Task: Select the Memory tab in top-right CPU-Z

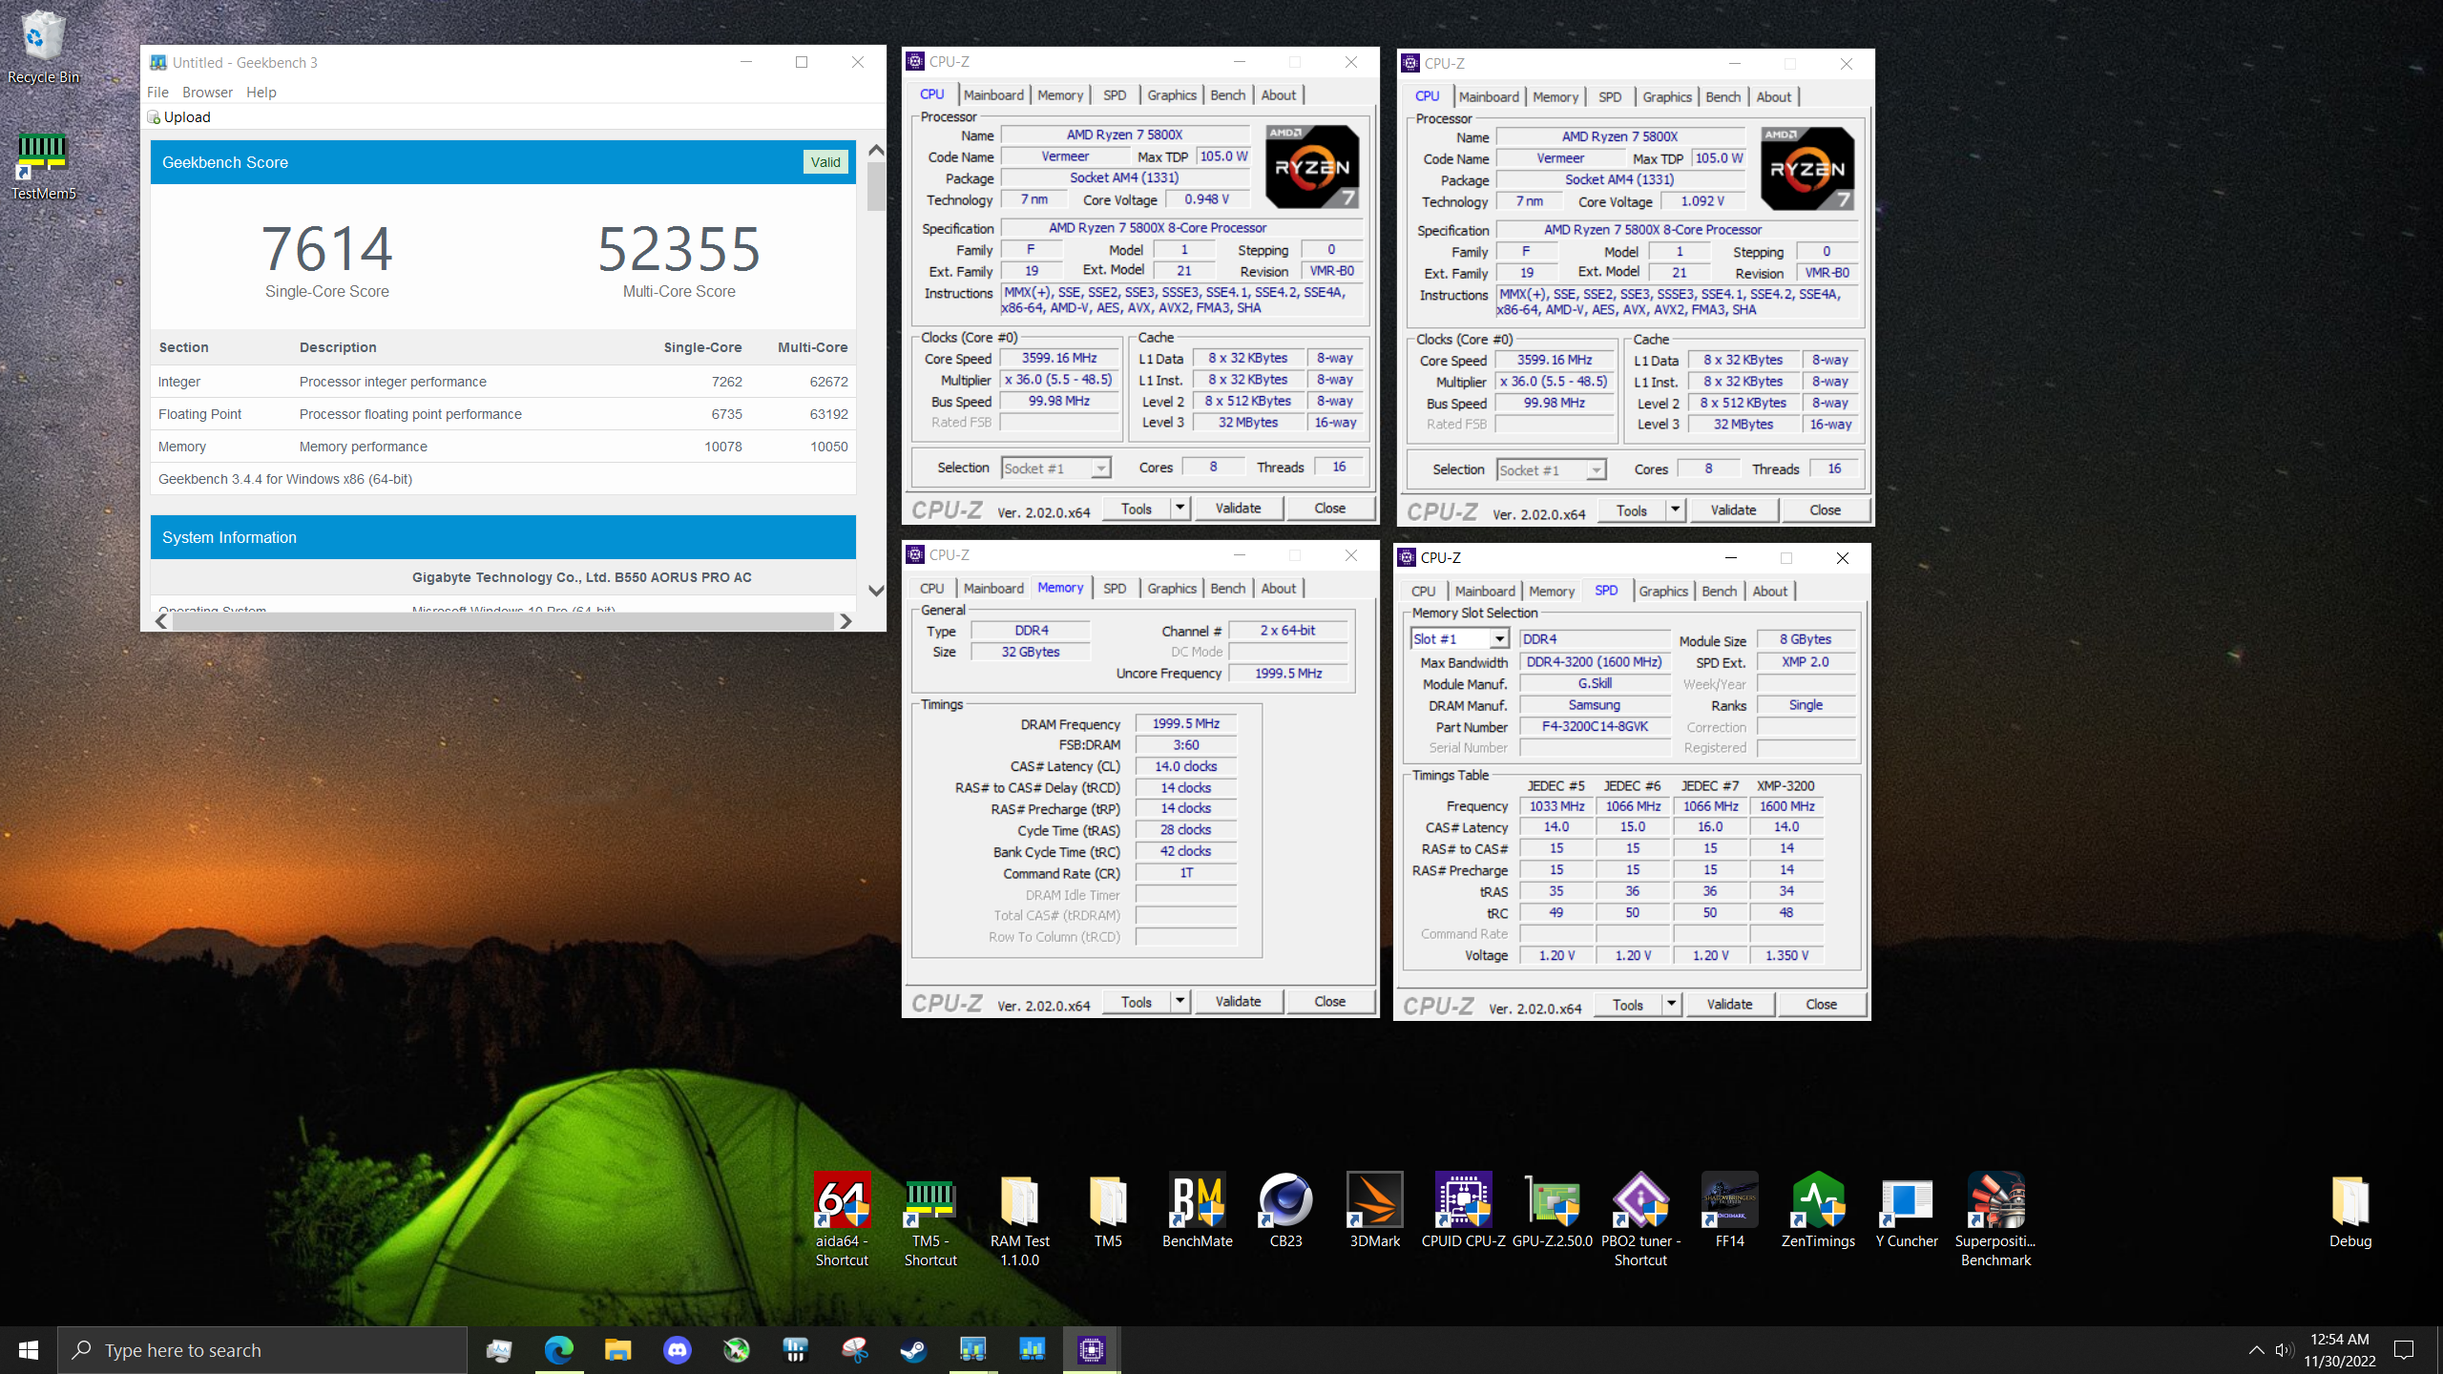Action: coord(1556,96)
